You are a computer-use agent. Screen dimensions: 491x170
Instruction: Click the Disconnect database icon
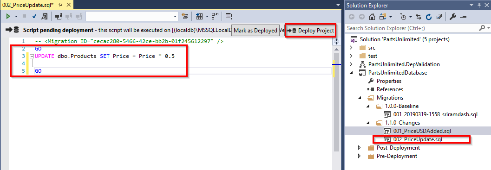click(69, 16)
